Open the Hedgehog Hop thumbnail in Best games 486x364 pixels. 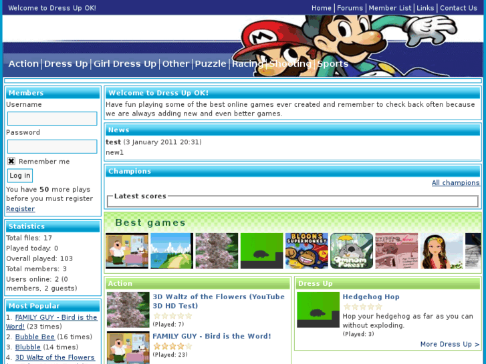[x=261, y=251]
